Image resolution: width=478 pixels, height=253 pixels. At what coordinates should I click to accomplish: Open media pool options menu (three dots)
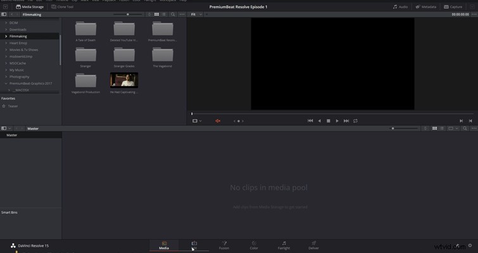coord(474,128)
